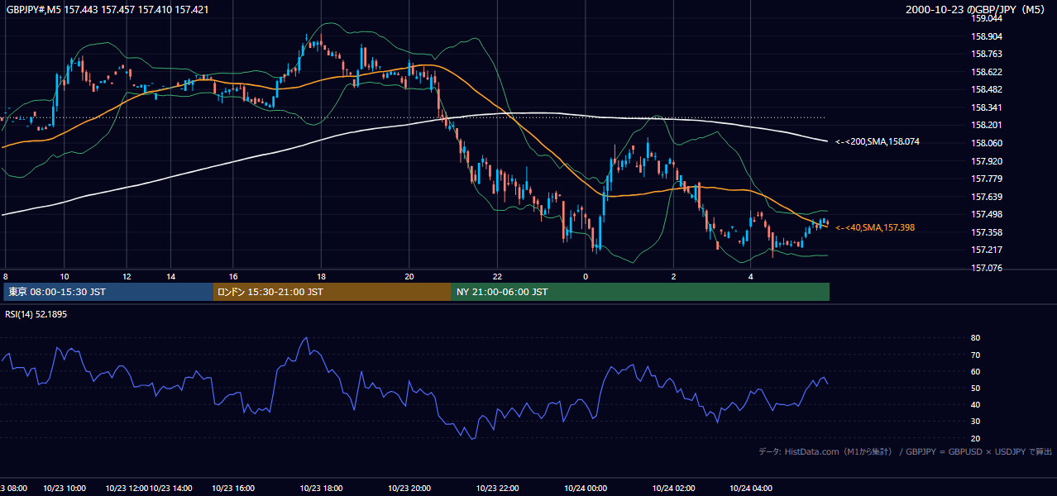The height and width of the screenshot is (496, 1057).
Task: Click the '<-<40,SMA,157.398' label
Action: click(874, 227)
